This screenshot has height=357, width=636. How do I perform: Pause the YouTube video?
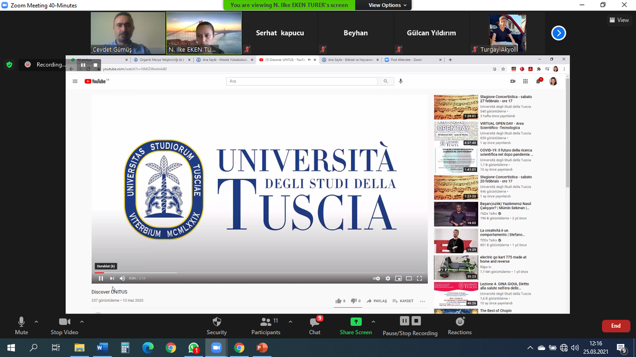click(101, 278)
